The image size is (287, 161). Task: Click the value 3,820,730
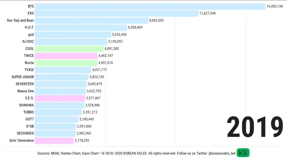(x=97, y=77)
